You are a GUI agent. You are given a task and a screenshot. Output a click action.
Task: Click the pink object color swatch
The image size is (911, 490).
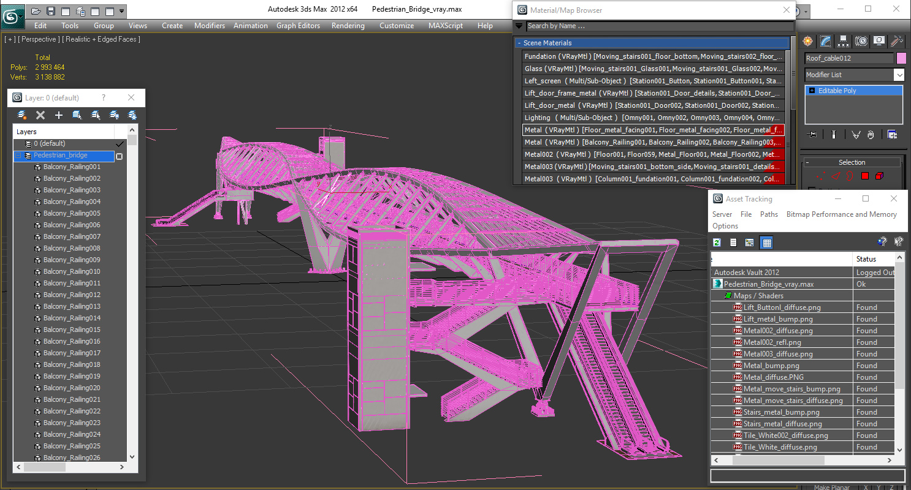[901, 58]
